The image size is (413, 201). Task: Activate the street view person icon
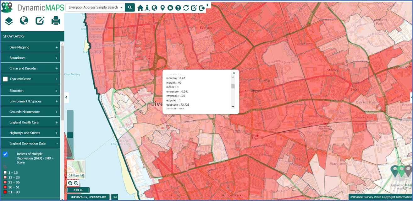[x=147, y=8]
